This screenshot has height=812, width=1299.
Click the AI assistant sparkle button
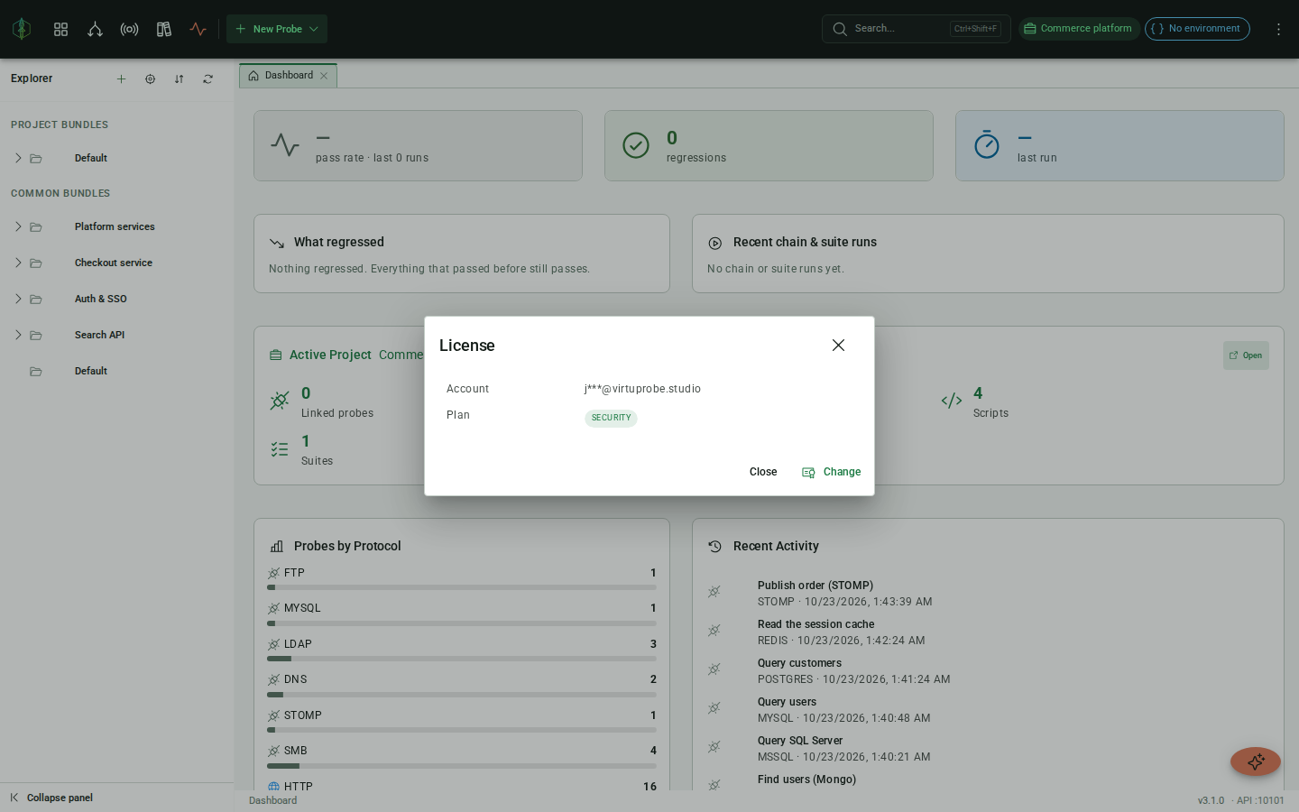pyautogui.click(x=1256, y=761)
